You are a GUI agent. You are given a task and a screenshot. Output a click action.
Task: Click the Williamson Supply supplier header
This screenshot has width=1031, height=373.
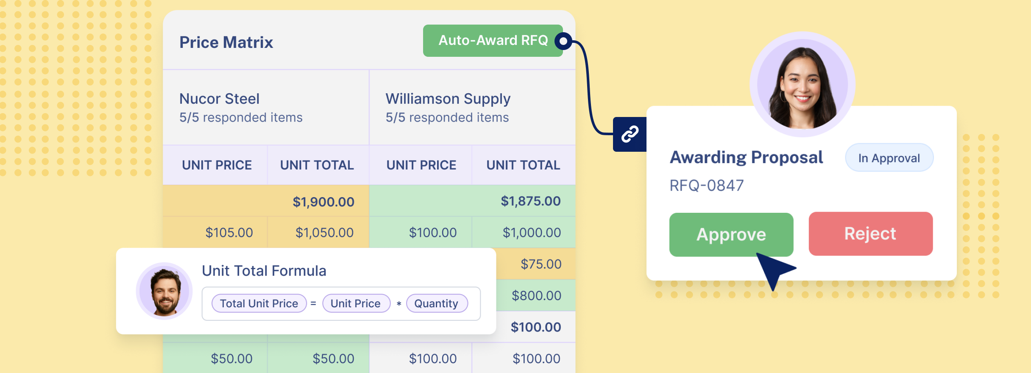[x=472, y=107]
